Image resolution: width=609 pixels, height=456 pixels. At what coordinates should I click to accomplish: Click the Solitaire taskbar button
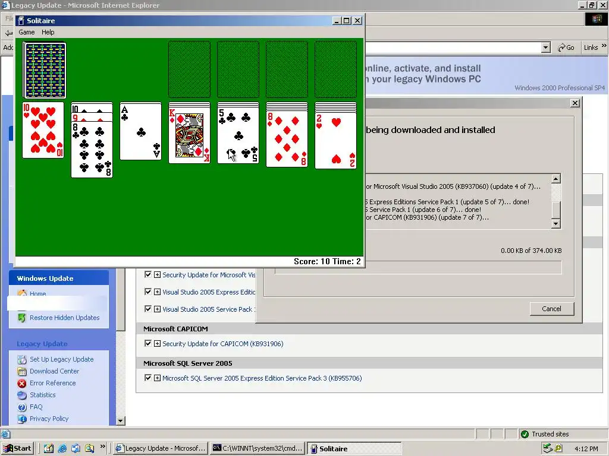pyautogui.click(x=354, y=448)
